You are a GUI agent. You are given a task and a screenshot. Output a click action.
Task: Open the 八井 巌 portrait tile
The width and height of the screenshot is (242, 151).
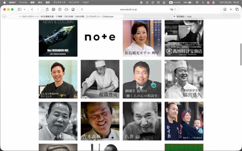click(142, 121)
